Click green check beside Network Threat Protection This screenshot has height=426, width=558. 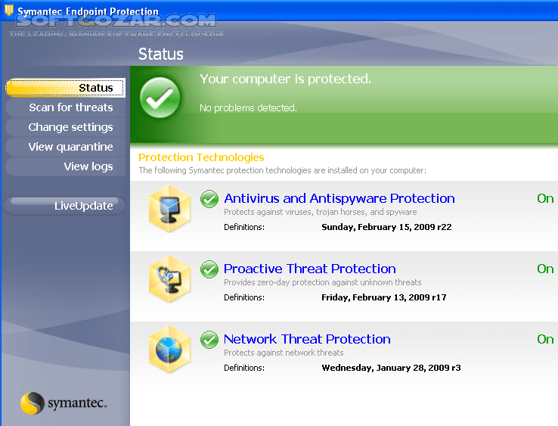209,340
